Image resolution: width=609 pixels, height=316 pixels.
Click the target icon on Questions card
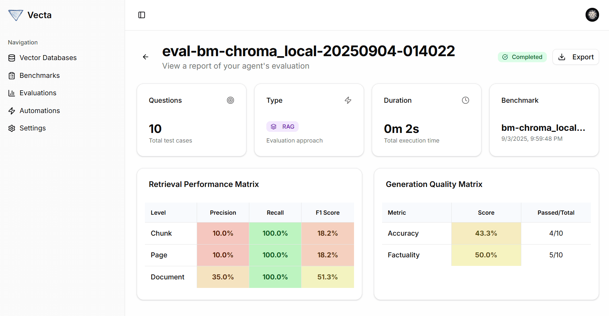tap(230, 100)
